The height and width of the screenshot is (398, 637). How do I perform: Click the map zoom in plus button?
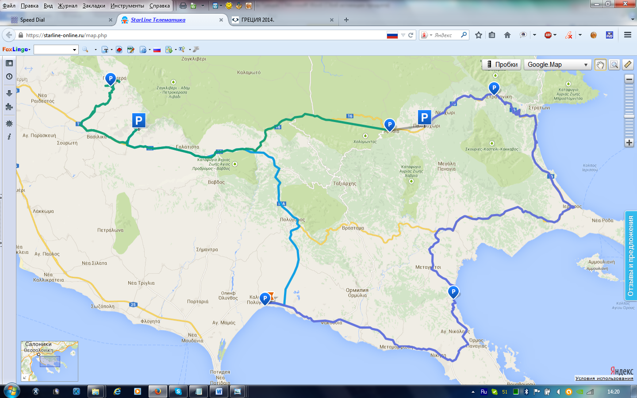coord(629,142)
